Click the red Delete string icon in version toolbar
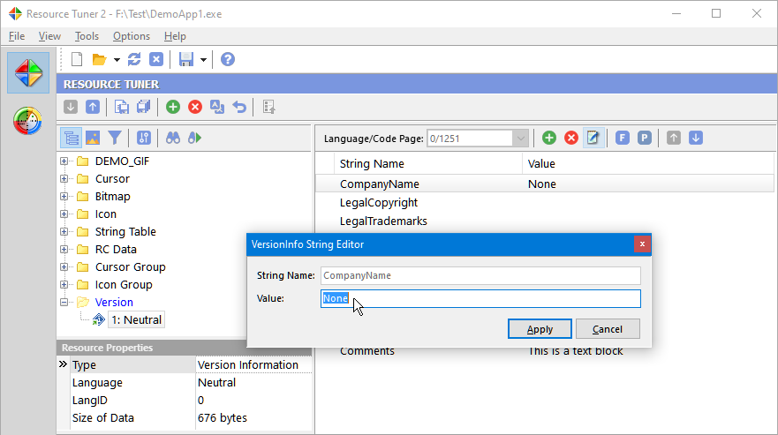 [571, 138]
